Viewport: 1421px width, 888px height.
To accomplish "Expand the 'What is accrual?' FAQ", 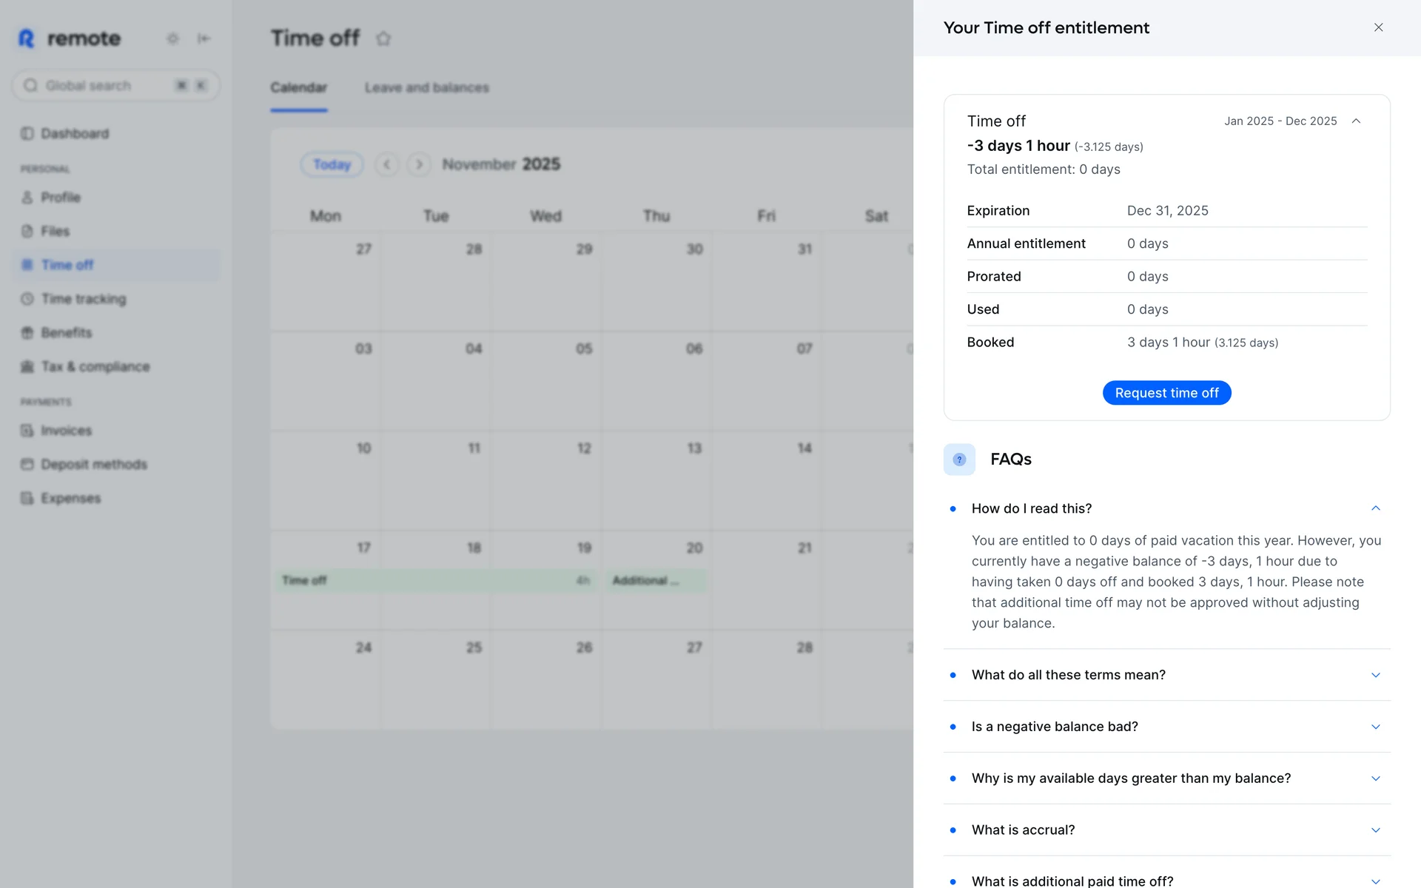I will [1375, 830].
